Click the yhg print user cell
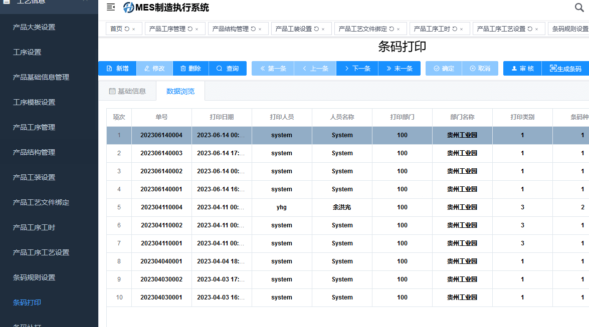 pyautogui.click(x=282, y=207)
